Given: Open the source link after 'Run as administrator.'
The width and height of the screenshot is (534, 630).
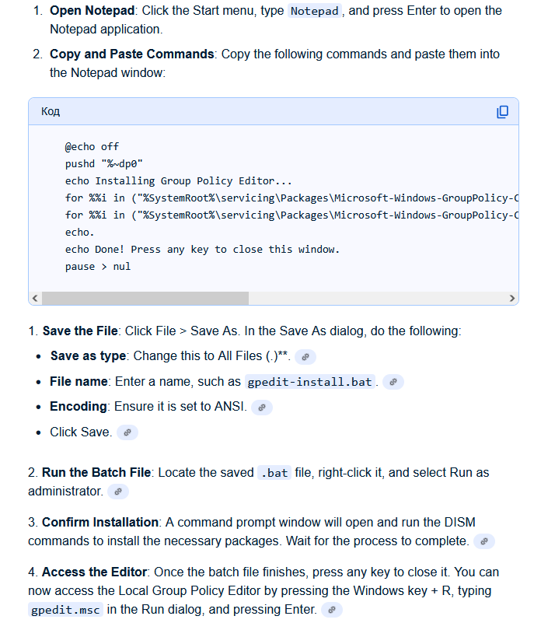Looking at the screenshot, I should [x=118, y=492].
